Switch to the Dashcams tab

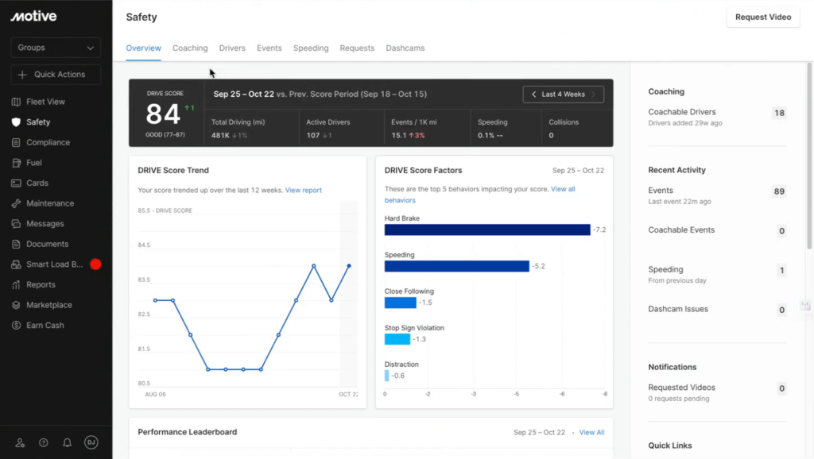405,48
